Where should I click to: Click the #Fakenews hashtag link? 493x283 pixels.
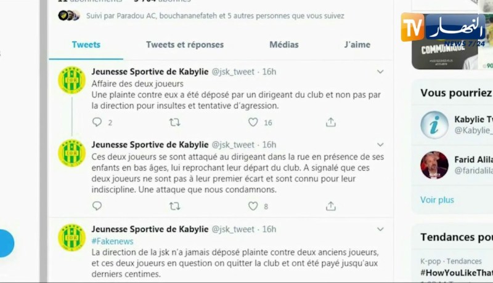(112, 241)
